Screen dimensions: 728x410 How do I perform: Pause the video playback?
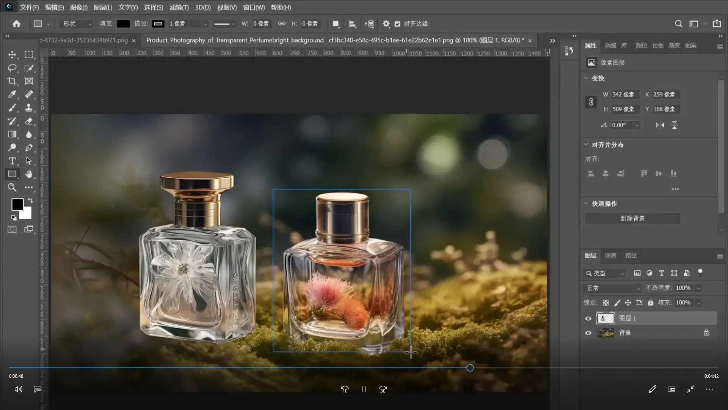point(364,389)
